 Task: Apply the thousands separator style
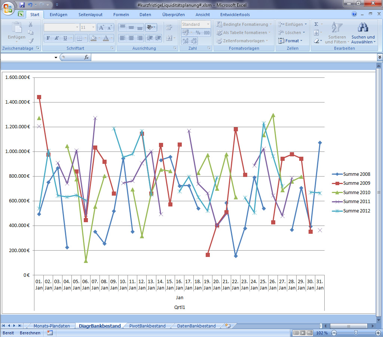pos(206,33)
